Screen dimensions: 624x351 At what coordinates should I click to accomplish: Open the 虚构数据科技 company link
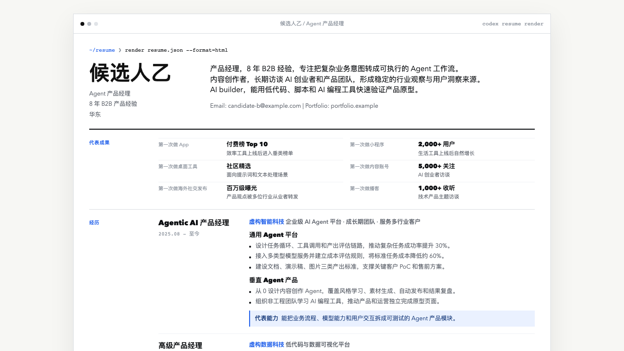[267, 345]
